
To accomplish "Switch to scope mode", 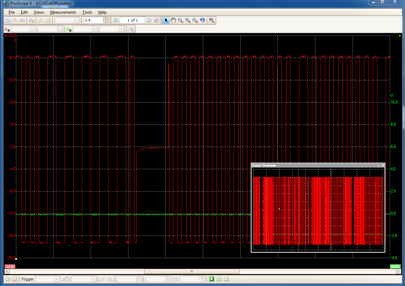I will (x=7, y=21).
